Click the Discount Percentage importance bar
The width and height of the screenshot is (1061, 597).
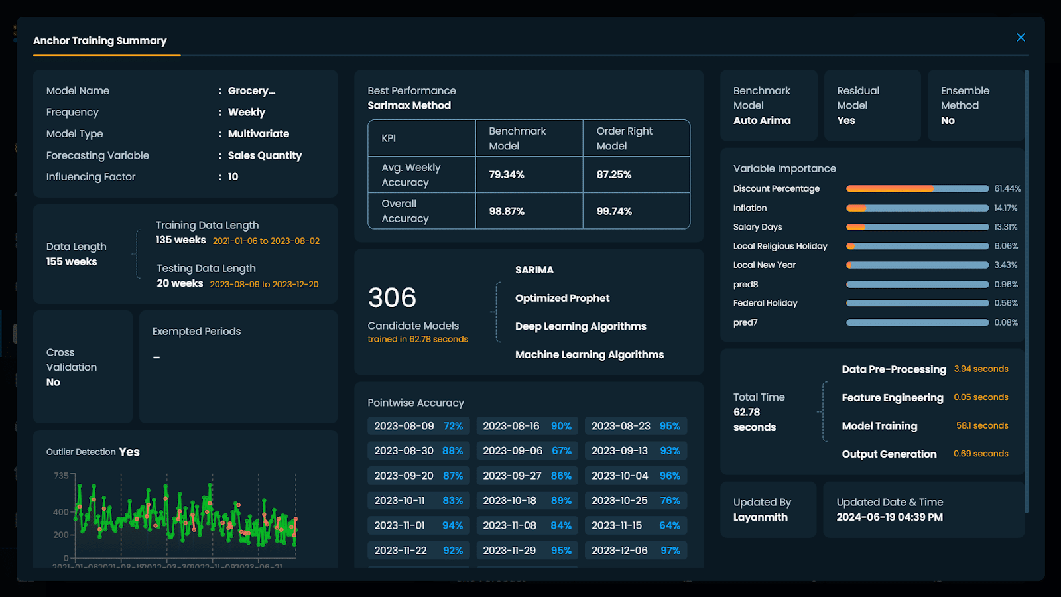click(x=917, y=189)
